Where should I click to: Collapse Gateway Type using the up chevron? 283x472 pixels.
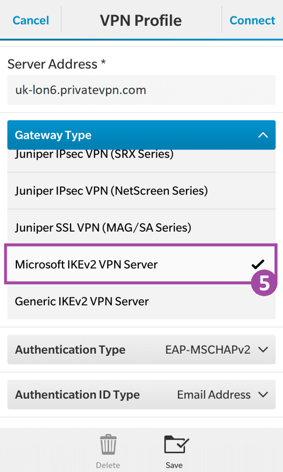pyautogui.click(x=263, y=135)
